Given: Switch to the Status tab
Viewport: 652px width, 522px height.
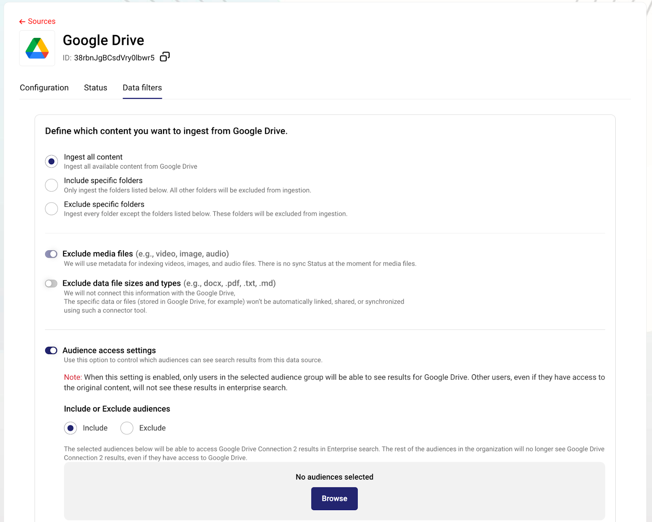Looking at the screenshot, I should pos(95,88).
